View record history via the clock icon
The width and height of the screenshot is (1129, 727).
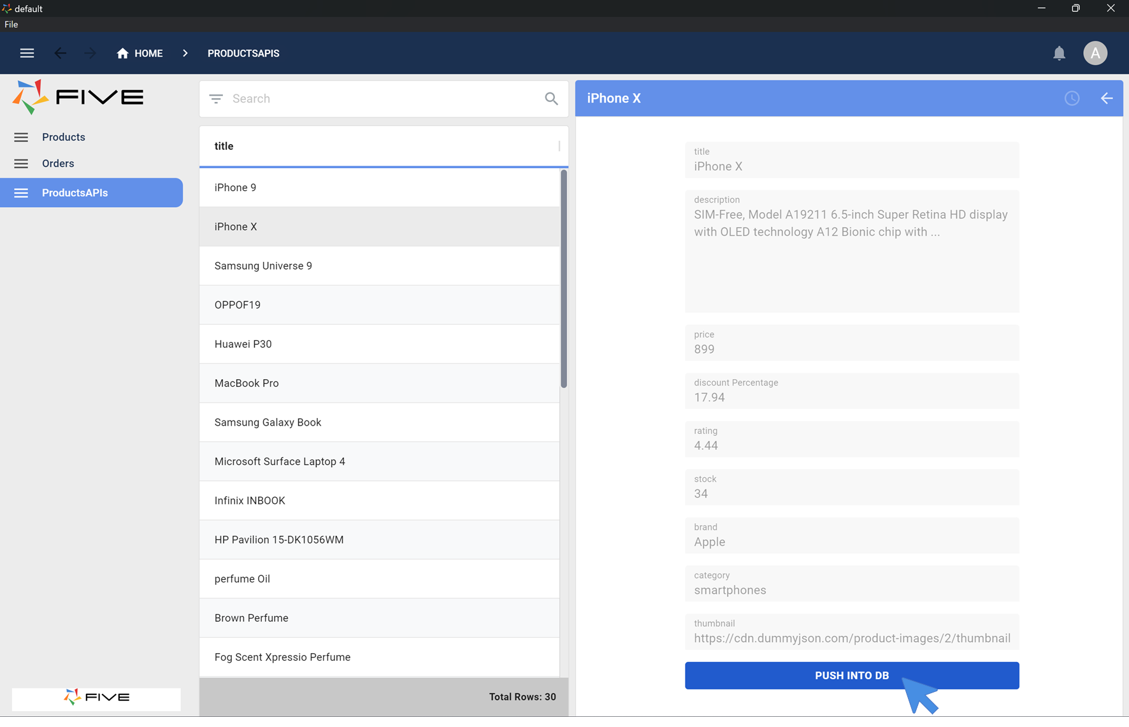pos(1072,98)
